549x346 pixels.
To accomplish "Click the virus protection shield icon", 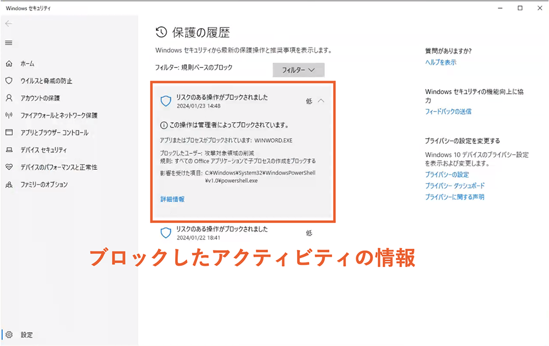I will (9, 81).
